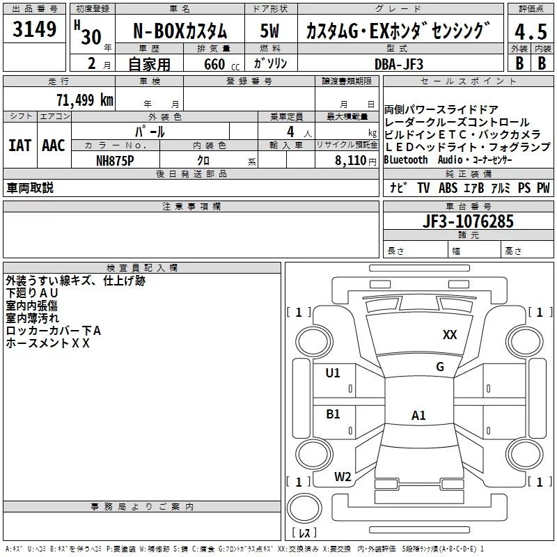
Task: Click the spare tire circle above レス
Action: [x=304, y=508]
